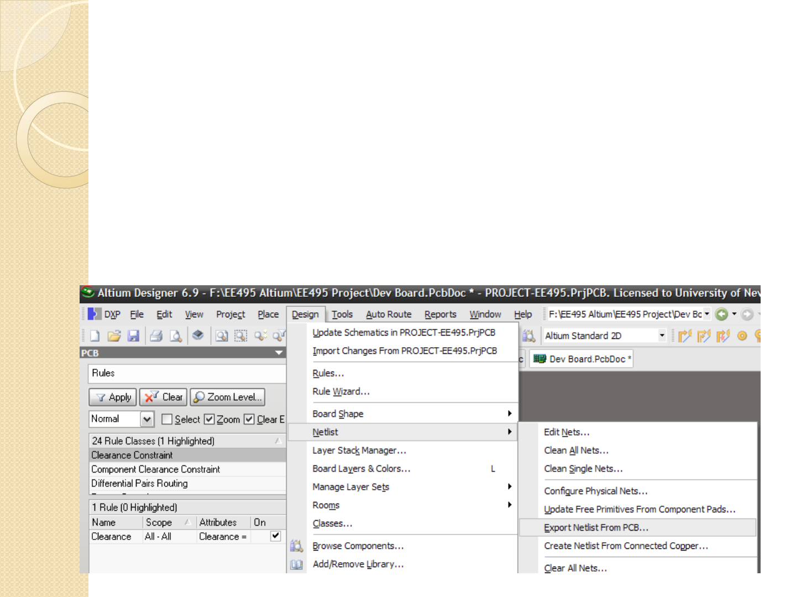Click the Zoom Area dashed-box icon
The width and height of the screenshot is (796, 597).
241,336
